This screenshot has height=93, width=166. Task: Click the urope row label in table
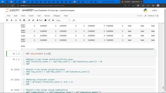(23, 36)
